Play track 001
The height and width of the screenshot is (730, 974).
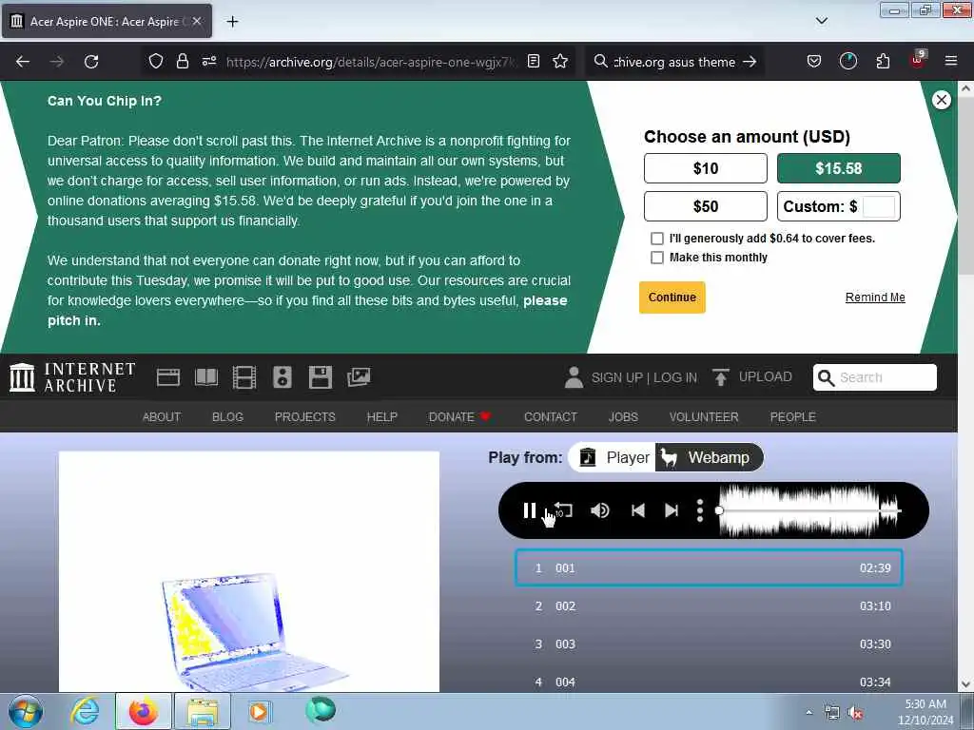pyautogui.click(x=709, y=568)
